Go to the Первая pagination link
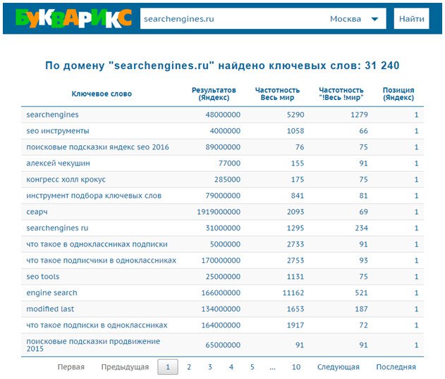The width and height of the screenshot is (445, 379). coord(71,367)
